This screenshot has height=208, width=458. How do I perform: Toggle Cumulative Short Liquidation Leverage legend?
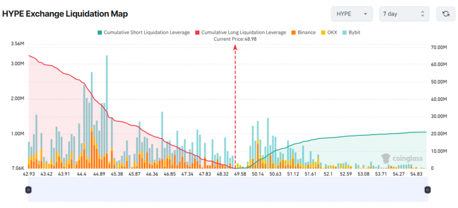tap(144, 33)
